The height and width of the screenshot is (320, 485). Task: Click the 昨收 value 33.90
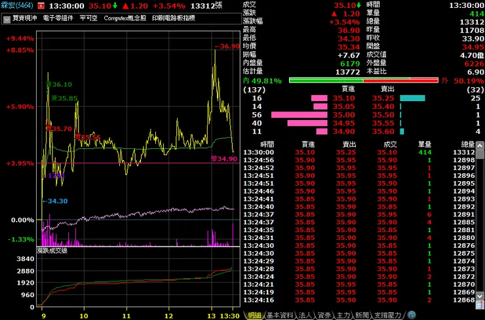(473, 39)
